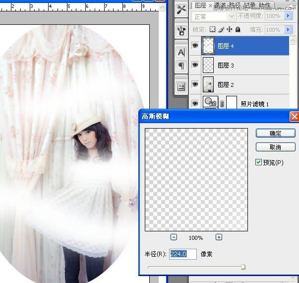This screenshot has height=283, width=299.
Task: Click the lock all padlock icon
Action: tap(238, 30)
